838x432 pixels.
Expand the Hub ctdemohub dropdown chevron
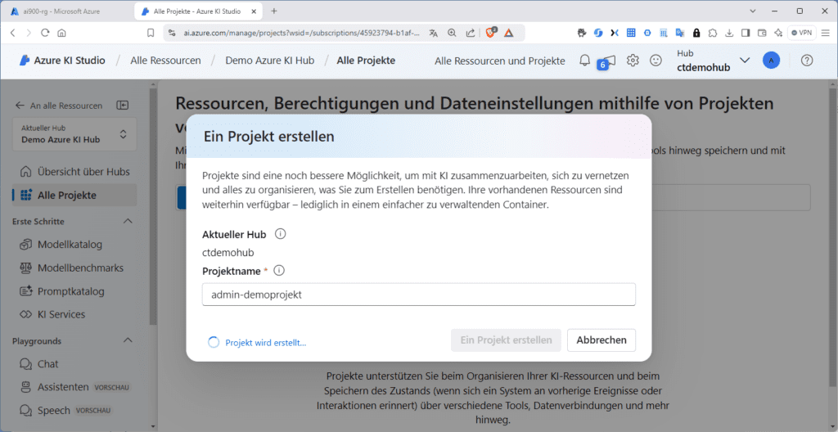pos(745,61)
